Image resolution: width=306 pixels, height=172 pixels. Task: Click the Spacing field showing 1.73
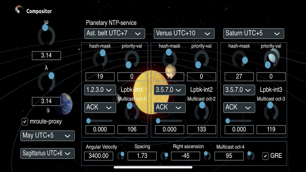click(x=142, y=156)
